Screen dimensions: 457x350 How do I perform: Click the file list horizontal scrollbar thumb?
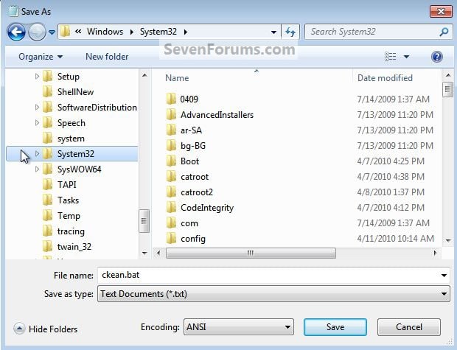pos(251,253)
